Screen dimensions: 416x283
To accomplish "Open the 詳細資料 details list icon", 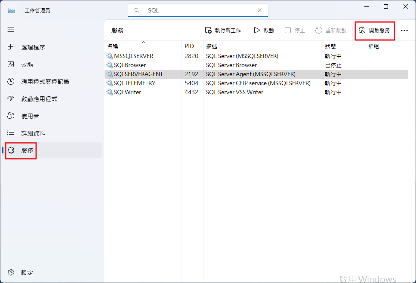I will pyautogui.click(x=11, y=133).
